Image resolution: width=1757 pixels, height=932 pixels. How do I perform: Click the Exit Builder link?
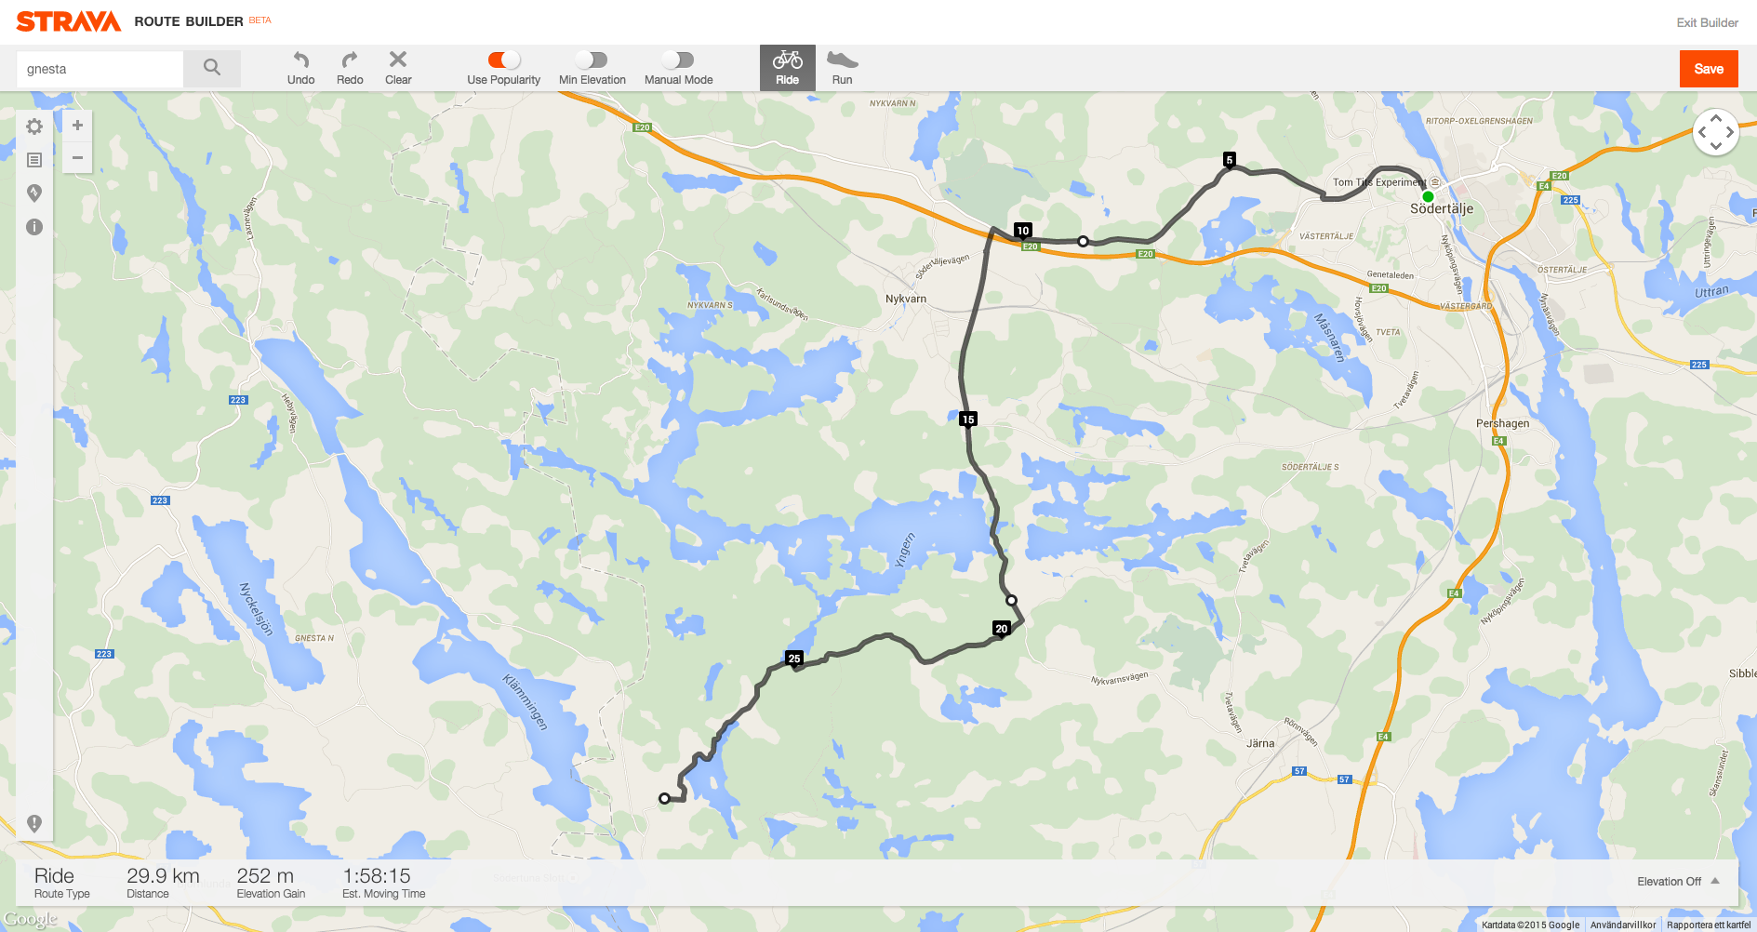coord(1707,22)
